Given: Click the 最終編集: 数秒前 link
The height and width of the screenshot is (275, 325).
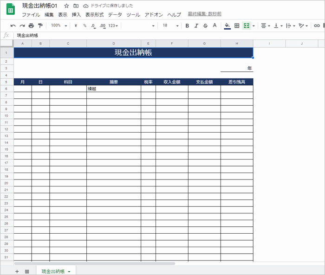Looking at the screenshot, I should tap(204, 14).
